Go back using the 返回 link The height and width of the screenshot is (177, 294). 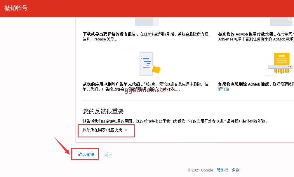[x=108, y=155]
